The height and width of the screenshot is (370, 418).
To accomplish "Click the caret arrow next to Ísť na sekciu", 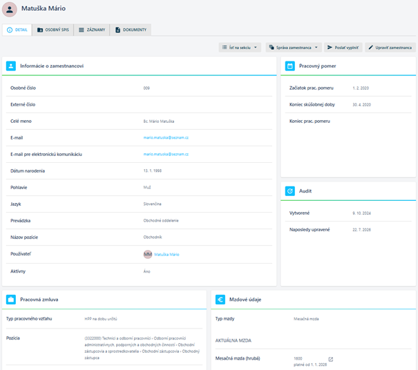I will point(256,48).
